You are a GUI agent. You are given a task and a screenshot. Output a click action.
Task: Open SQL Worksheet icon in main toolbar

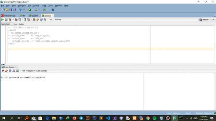point(44,10)
